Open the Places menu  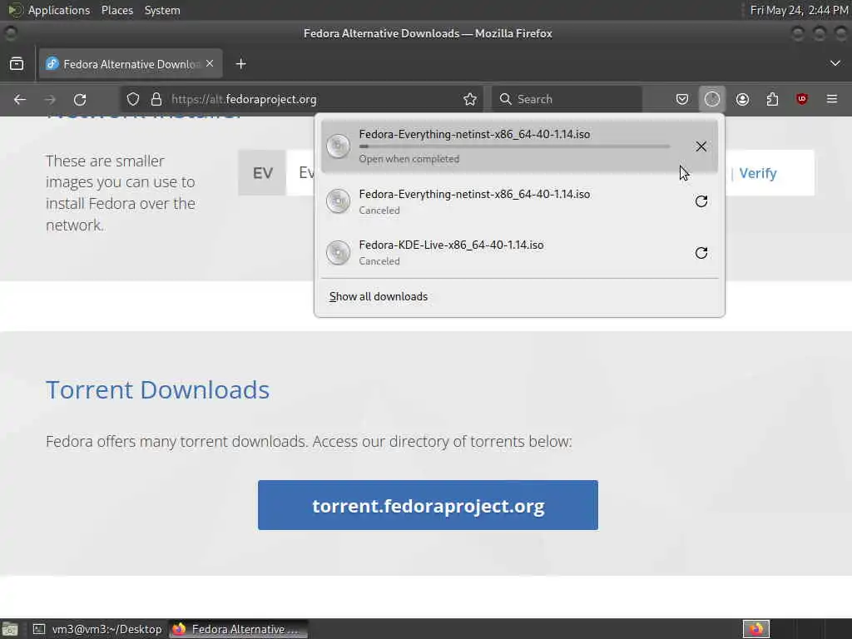pos(116,10)
